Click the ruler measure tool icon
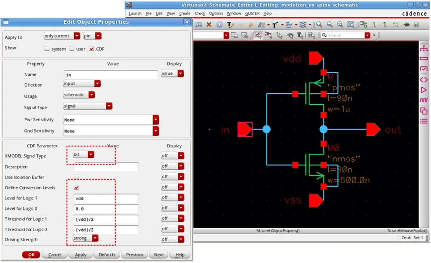431x263 pixels. (261, 25)
